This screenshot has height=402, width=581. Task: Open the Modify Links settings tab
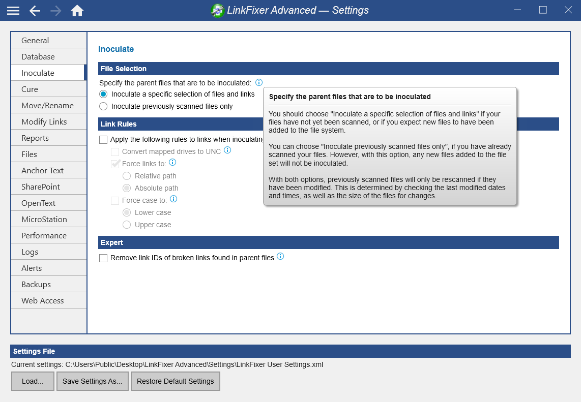coord(49,122)
